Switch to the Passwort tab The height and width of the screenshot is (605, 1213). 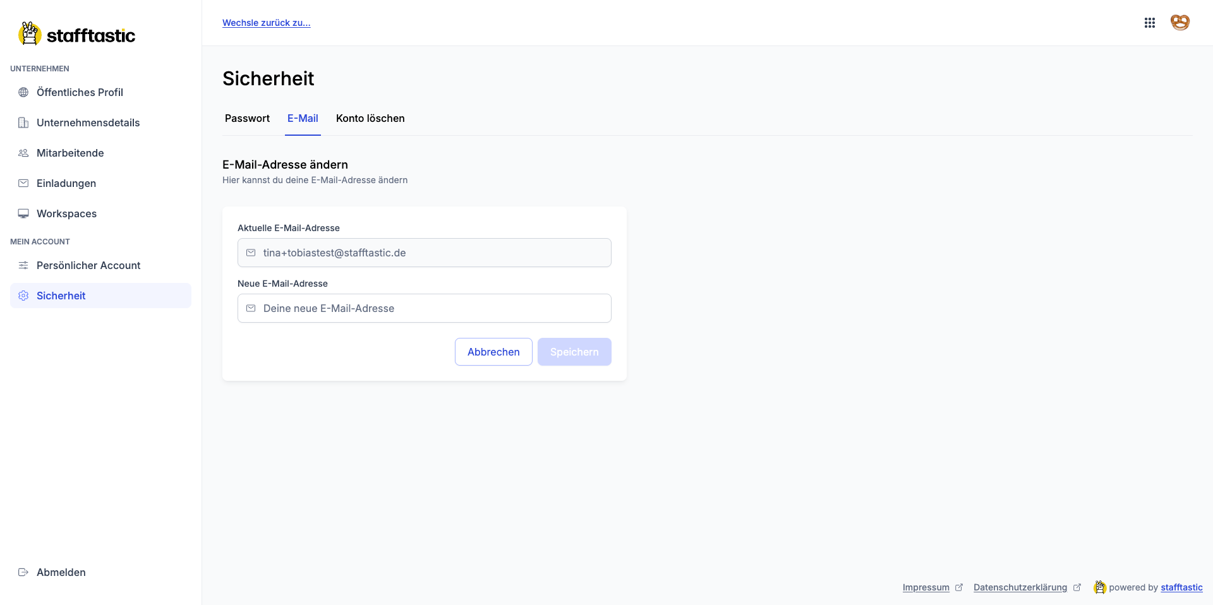click(247, 118)
